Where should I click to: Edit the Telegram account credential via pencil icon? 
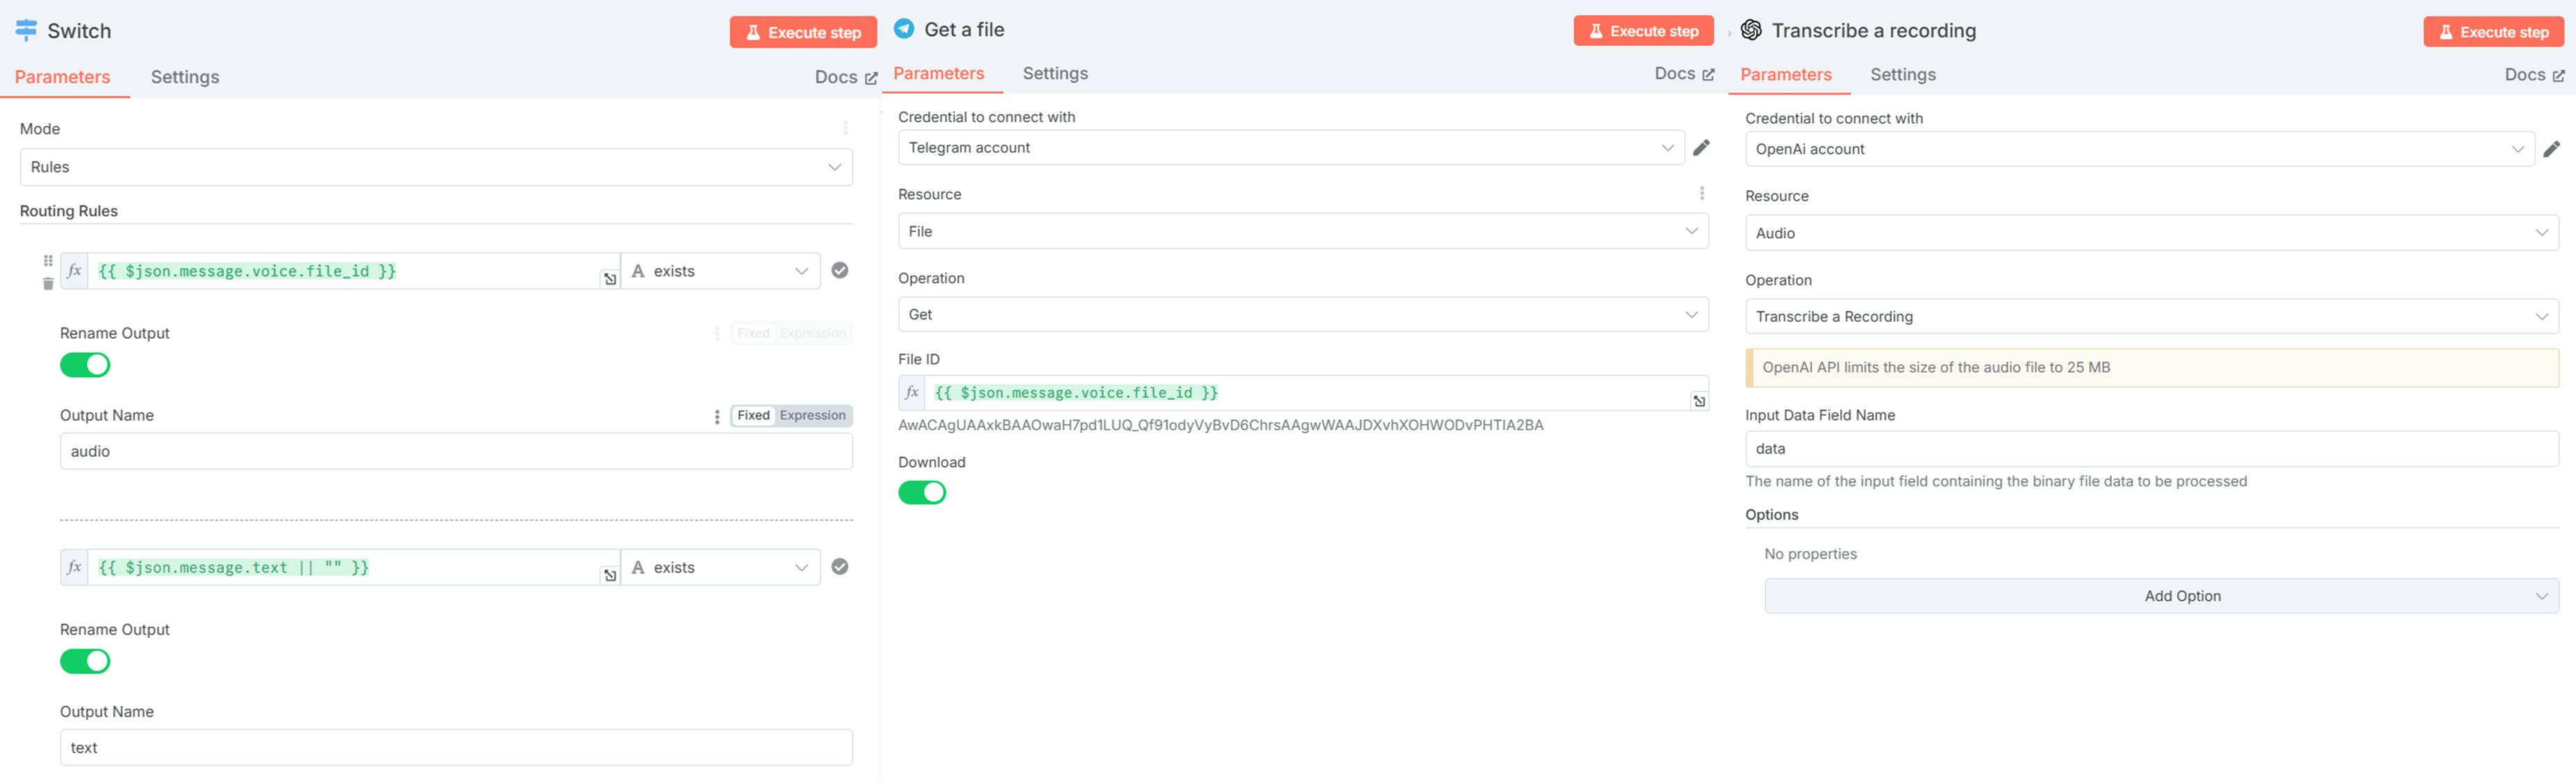click(x=1701, y=148)
